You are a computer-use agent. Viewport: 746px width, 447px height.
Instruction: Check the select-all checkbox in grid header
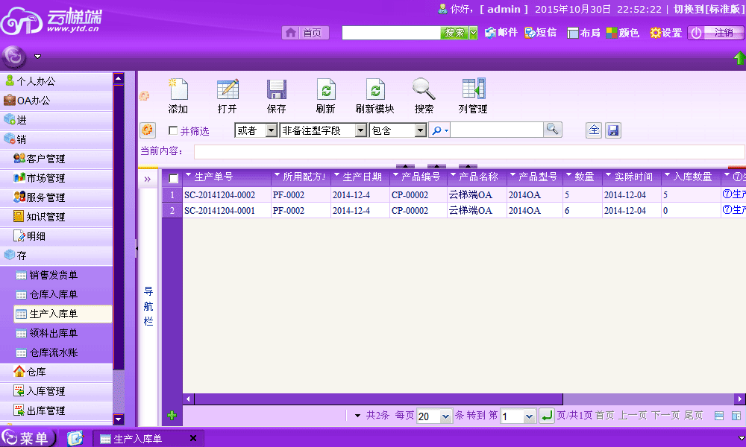click(174, 178)
